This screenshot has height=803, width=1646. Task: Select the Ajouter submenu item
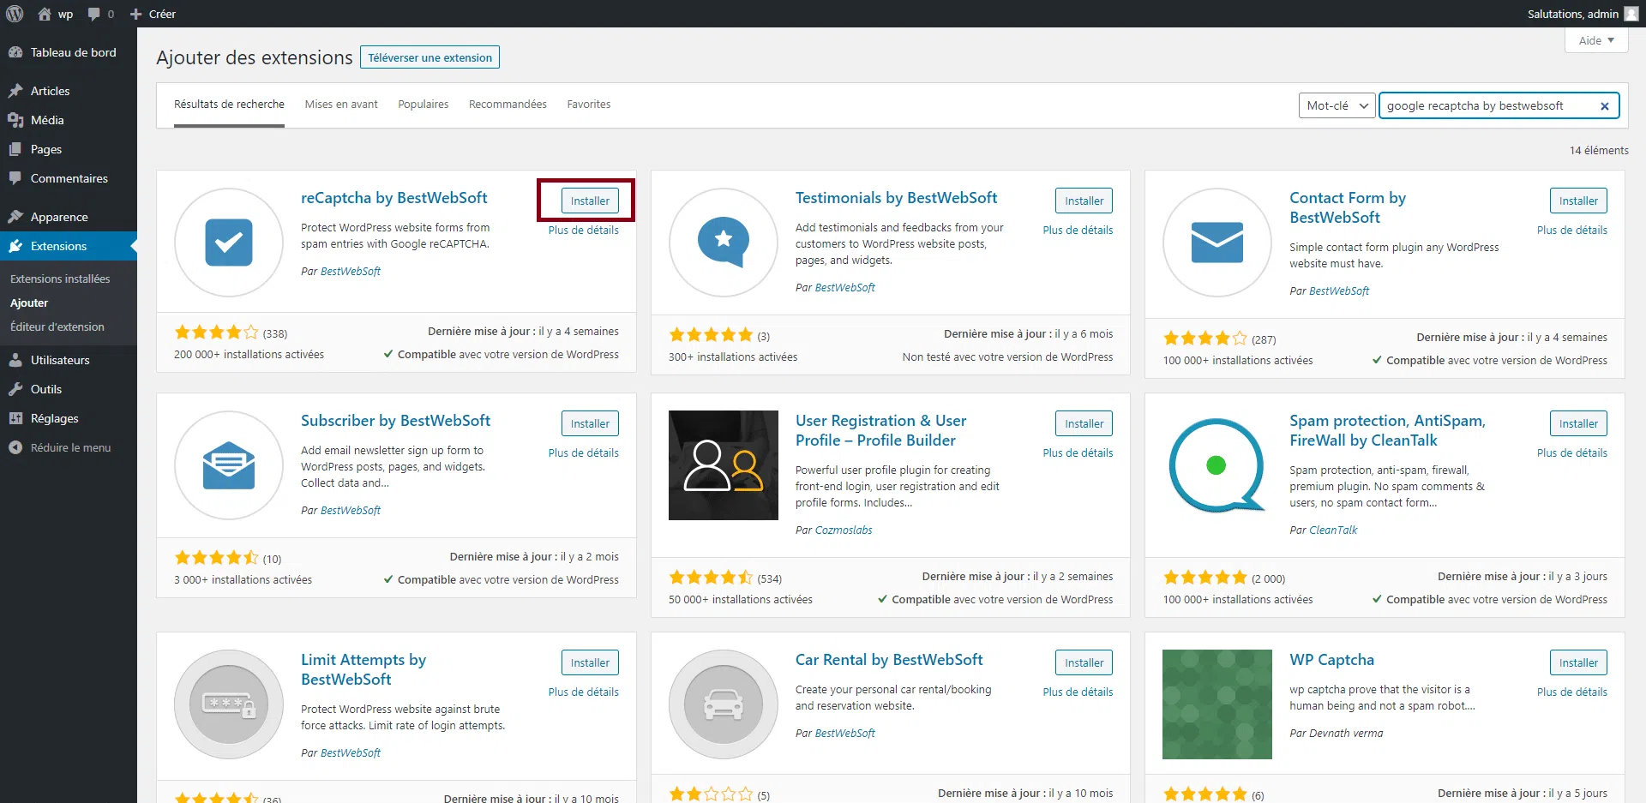(29, 303)
